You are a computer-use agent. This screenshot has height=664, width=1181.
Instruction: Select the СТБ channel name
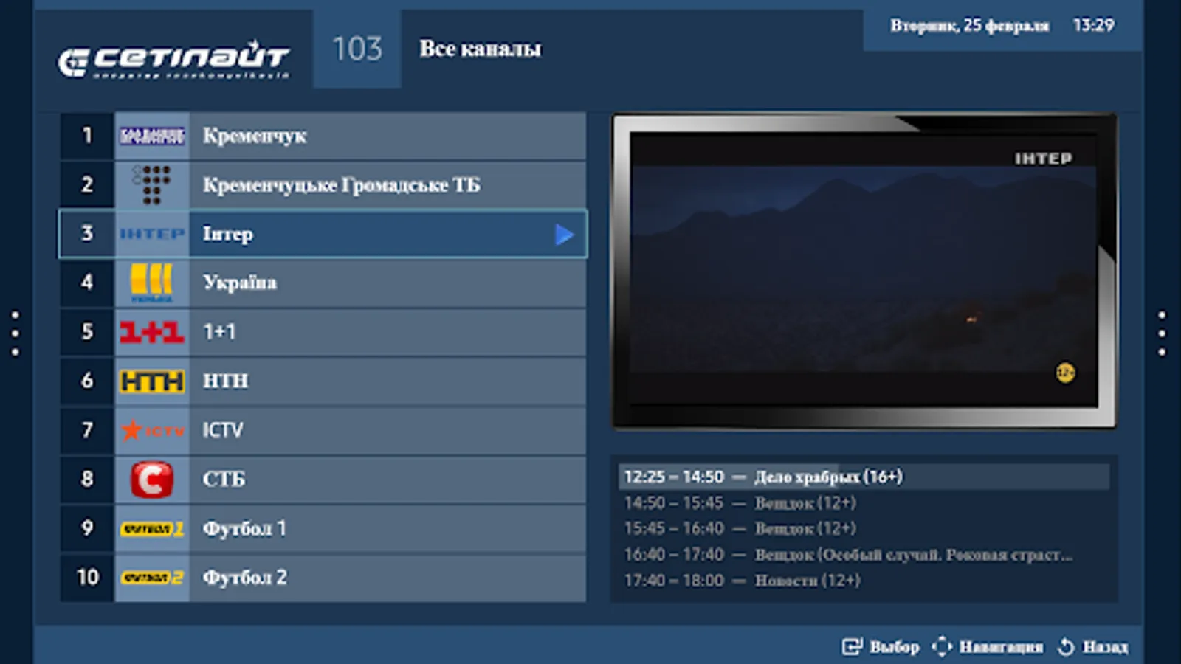[224, 479]
